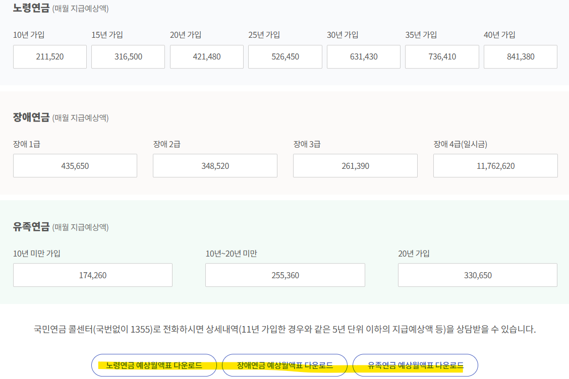This screenshot has height=379, width=569.
Task: Click the 노령연금 예상월액표 다운로드 button
Action: 153,365
